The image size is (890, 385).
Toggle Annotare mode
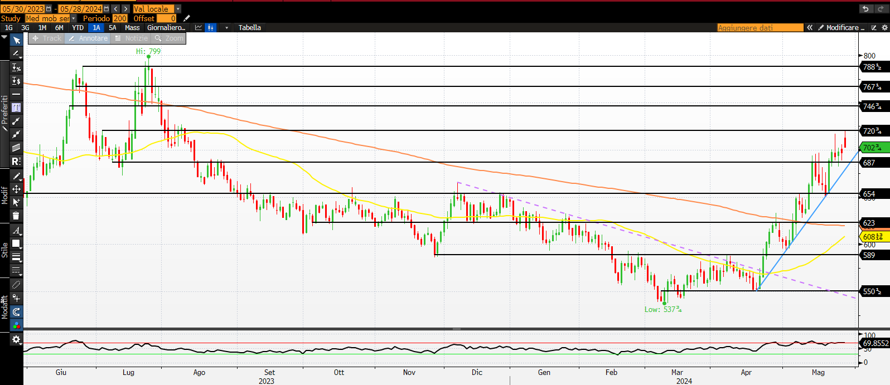[x=88, y=38]
